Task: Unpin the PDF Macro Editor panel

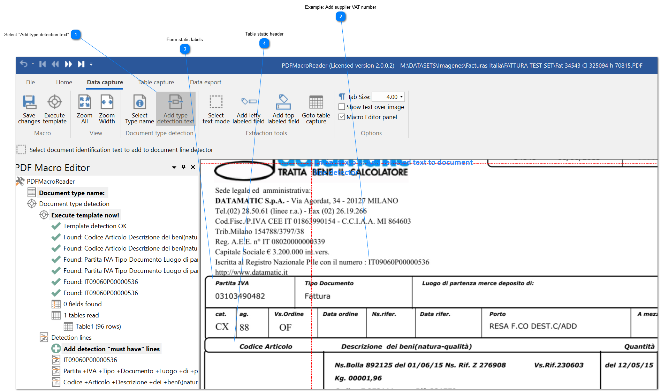Action: click(183, 167)
